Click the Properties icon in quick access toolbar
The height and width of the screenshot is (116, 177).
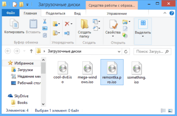tap(15, 4)
